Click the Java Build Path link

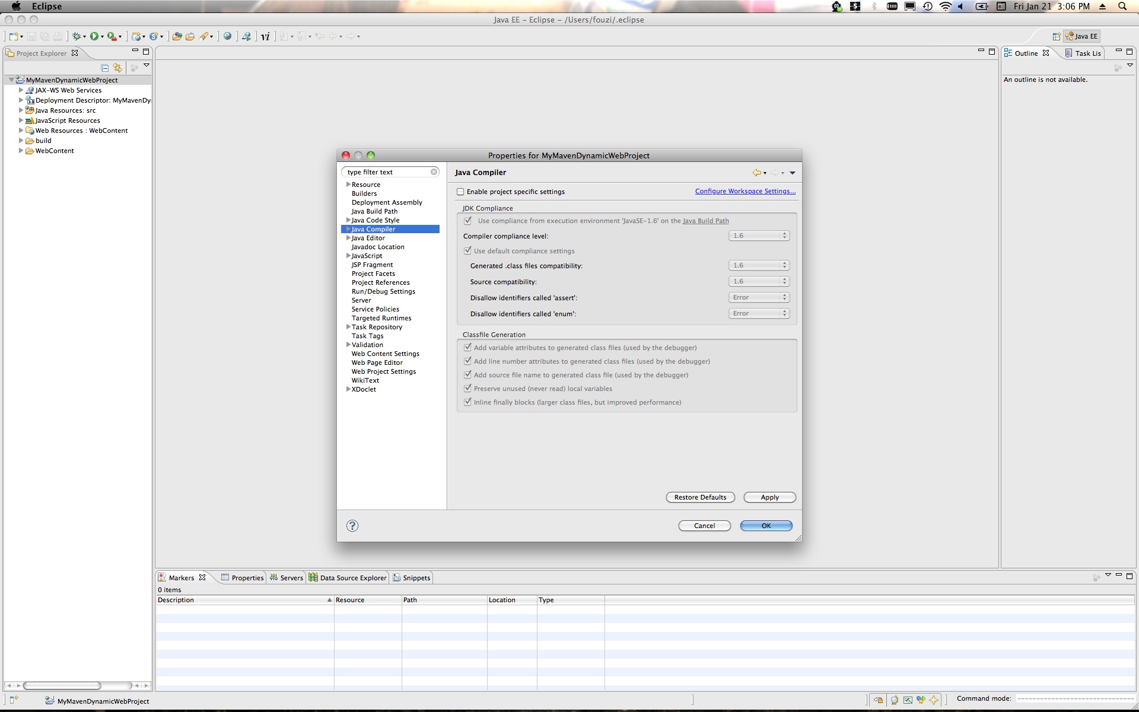706,221
